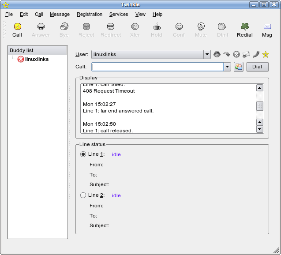Image resolution: width=281 pixels, height=255 pixels.
Task: Click the Dtmf toolbar icon
Action: coord(222,26)
